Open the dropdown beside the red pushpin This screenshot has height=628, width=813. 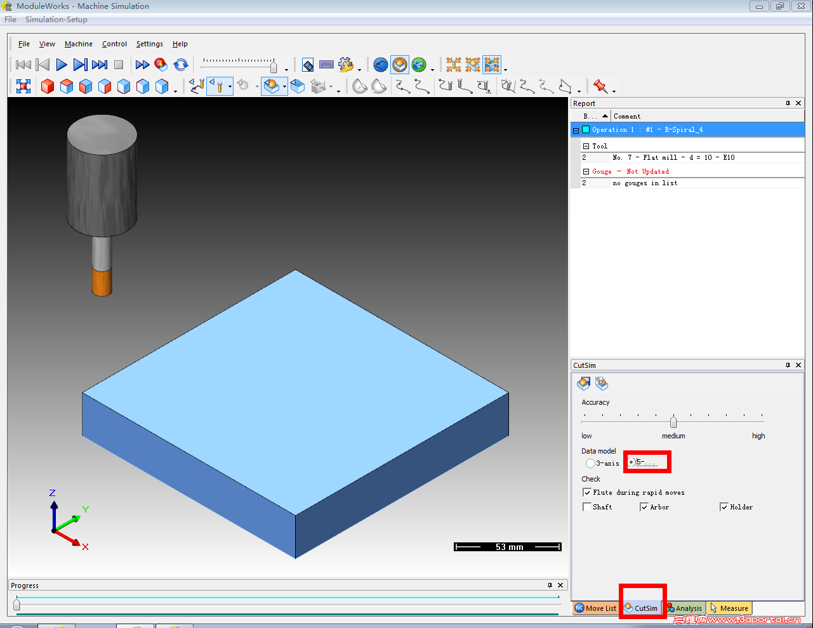click(614, 91)
